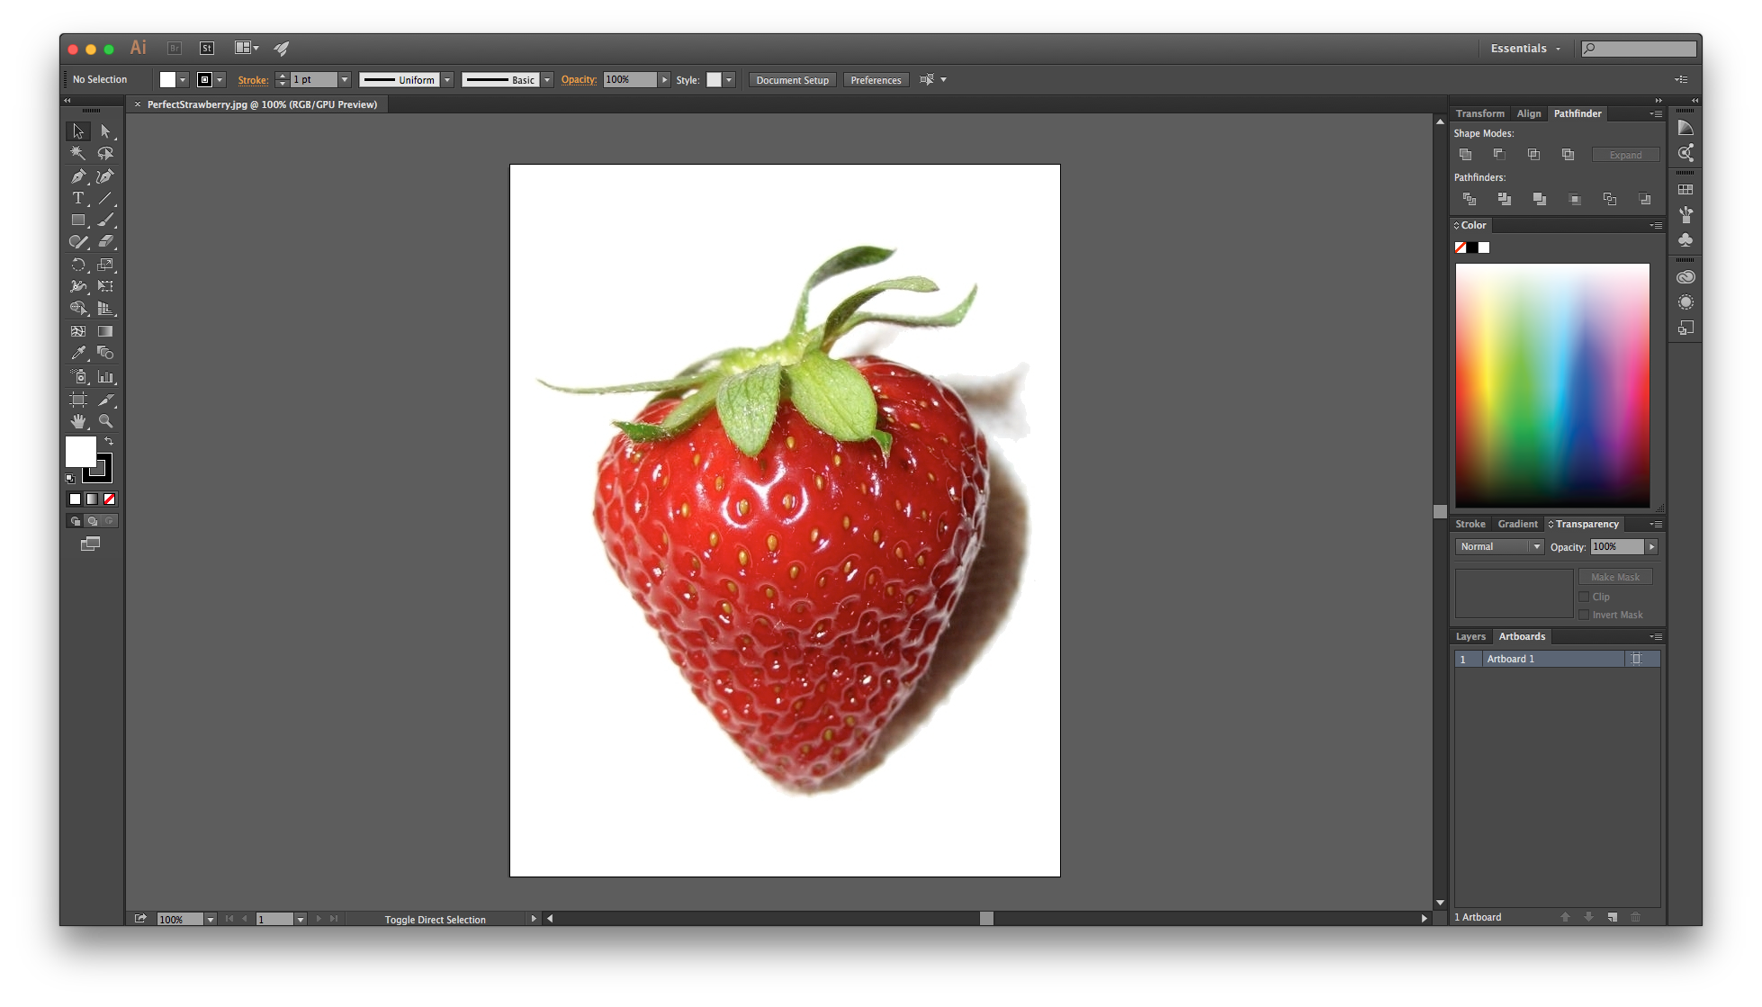The image size is (1762, 1007).
Task: Click the Unite shape mode in Pathfinder
Action: pyautogui.click(x=1465, y=154)
